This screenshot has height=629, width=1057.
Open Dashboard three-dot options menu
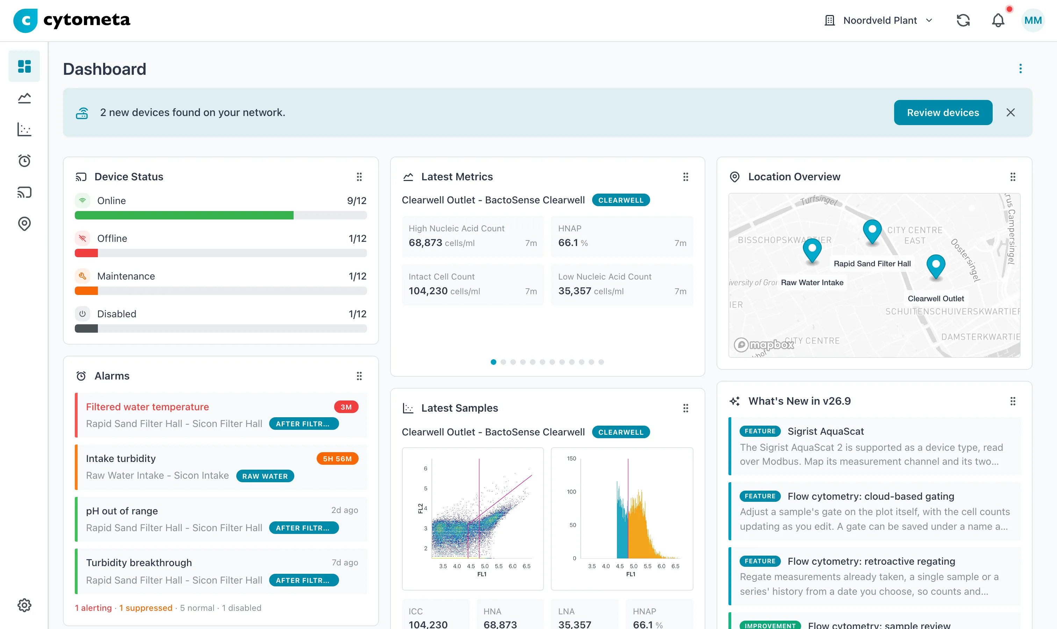1020,68
